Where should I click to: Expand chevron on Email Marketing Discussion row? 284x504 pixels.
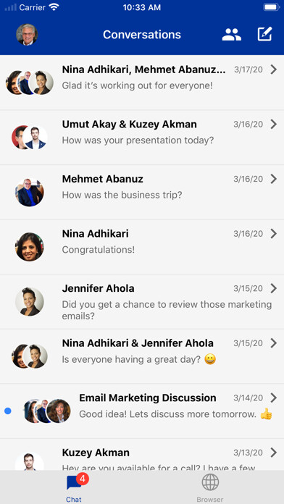tap(273, 398)
